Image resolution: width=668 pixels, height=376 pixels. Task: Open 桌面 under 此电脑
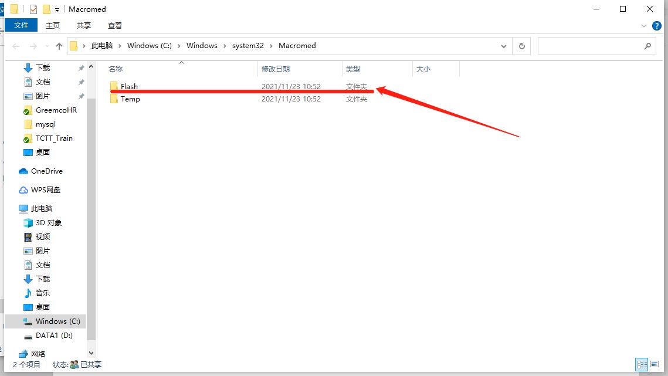click(43, 307)
